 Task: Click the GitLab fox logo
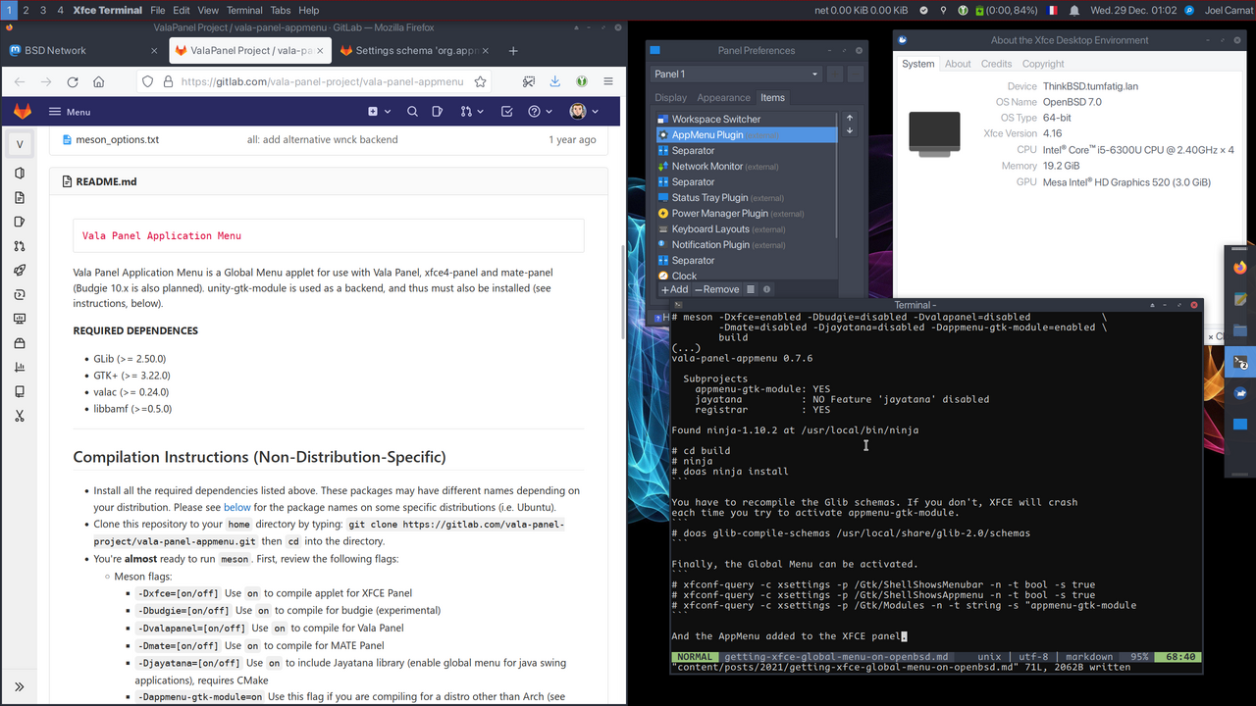[x=22, y=112]
